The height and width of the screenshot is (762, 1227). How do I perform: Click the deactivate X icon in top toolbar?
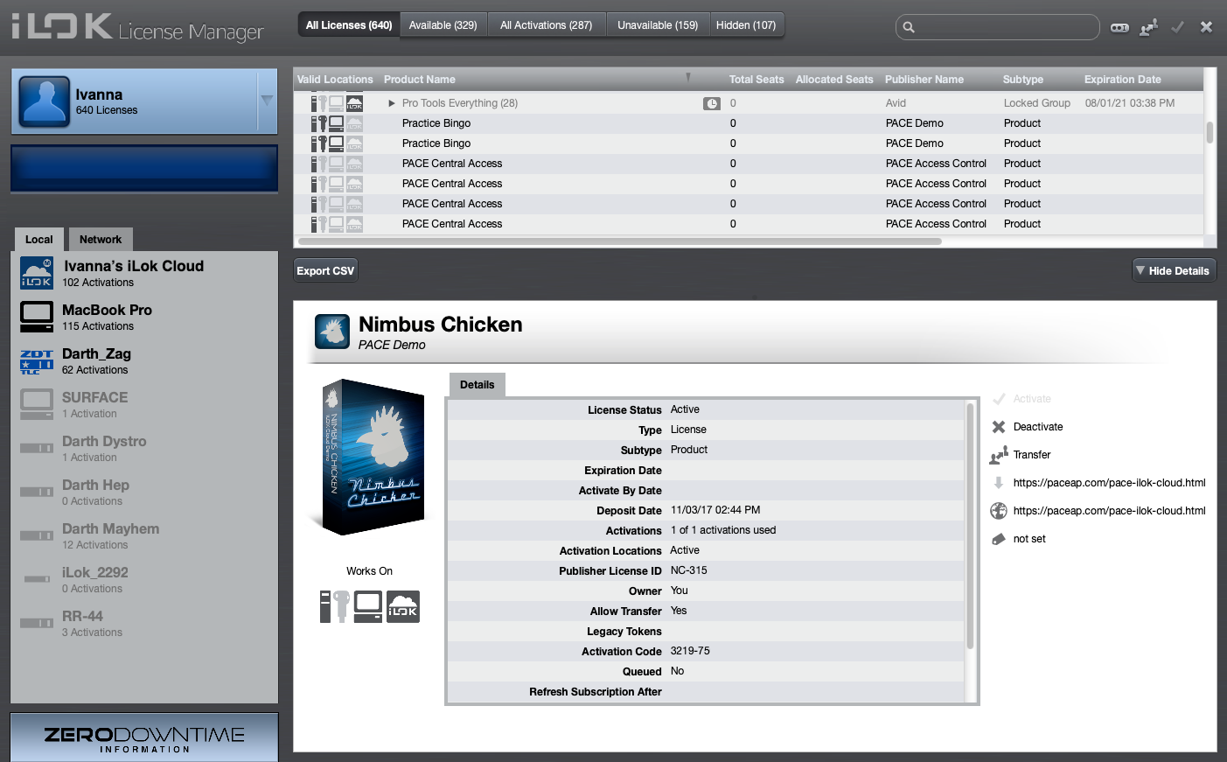1206,27
